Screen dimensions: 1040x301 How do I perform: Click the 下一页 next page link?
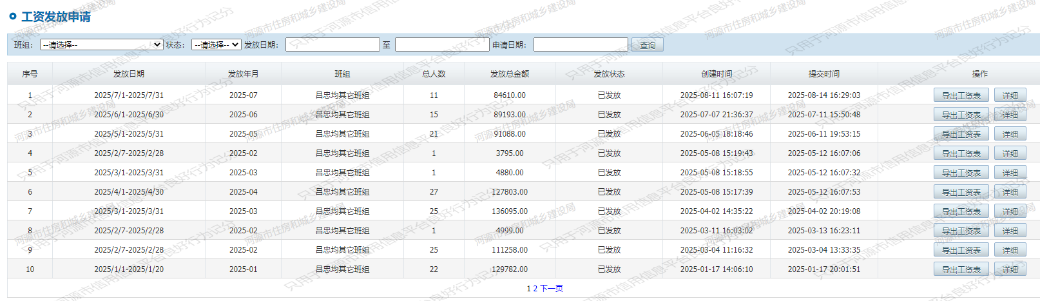[552, 289]
